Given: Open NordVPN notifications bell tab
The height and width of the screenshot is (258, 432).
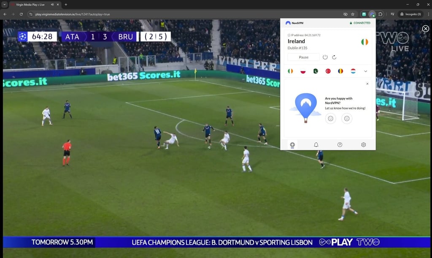Looking at the screenshot, I should point(316,145).
